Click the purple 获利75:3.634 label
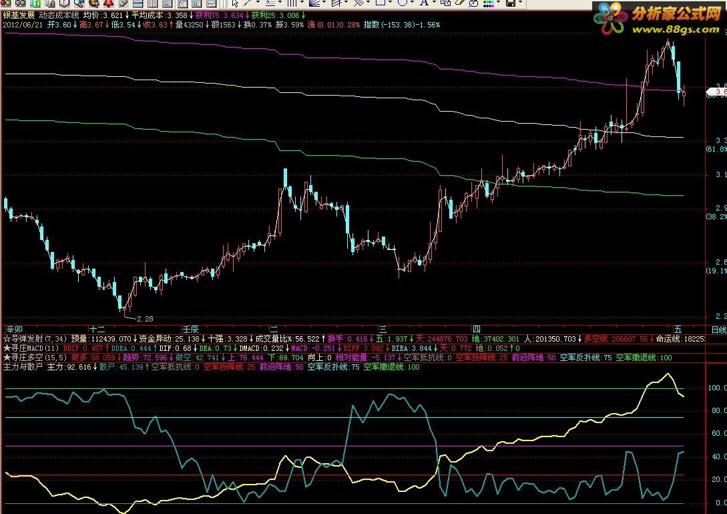The width and height of the screenshot is (727, 514). point(220,15)
